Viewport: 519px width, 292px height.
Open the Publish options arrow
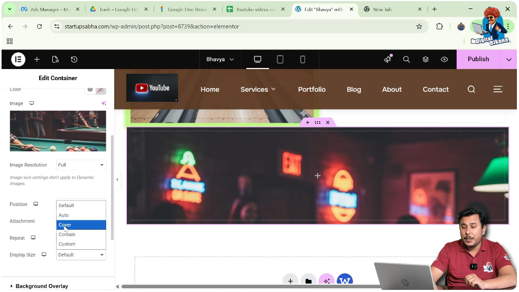click(x=508, y=60)
